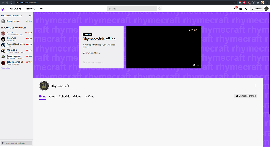Click ShahZaM's avatar icon
This screenshot has height=147, width=270.
[x=3, y=39]
